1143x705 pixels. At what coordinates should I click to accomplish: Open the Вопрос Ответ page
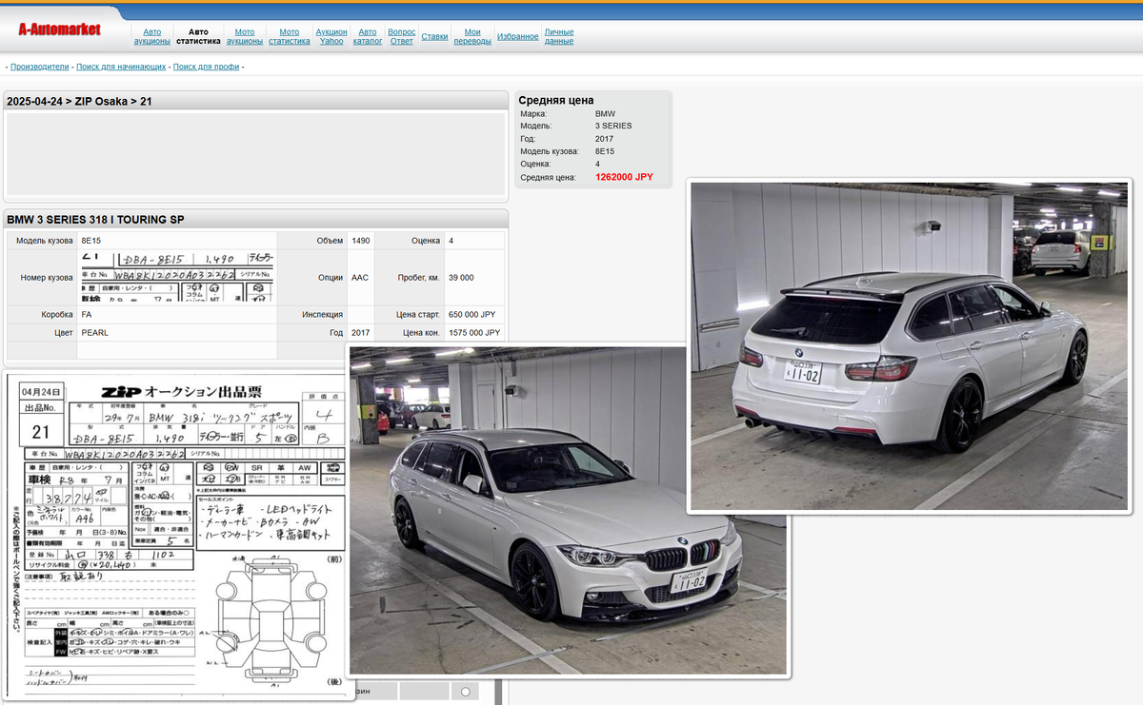pos(402,36)
